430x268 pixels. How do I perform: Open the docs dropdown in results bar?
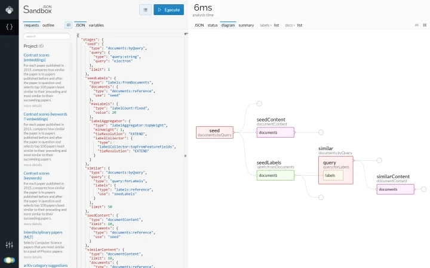click(x=290, y=25)
